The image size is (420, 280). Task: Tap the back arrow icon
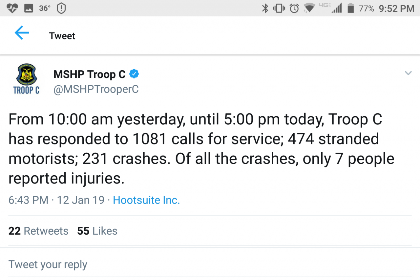coord(22,33)
